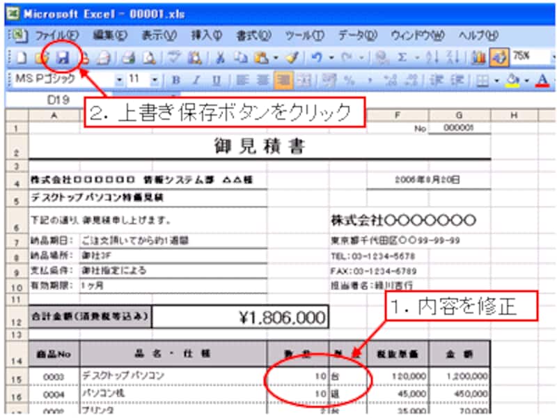Viewport: 557px width, 418px height.
Task: Click the Sort Descending icon
Action: pos(453,58)
